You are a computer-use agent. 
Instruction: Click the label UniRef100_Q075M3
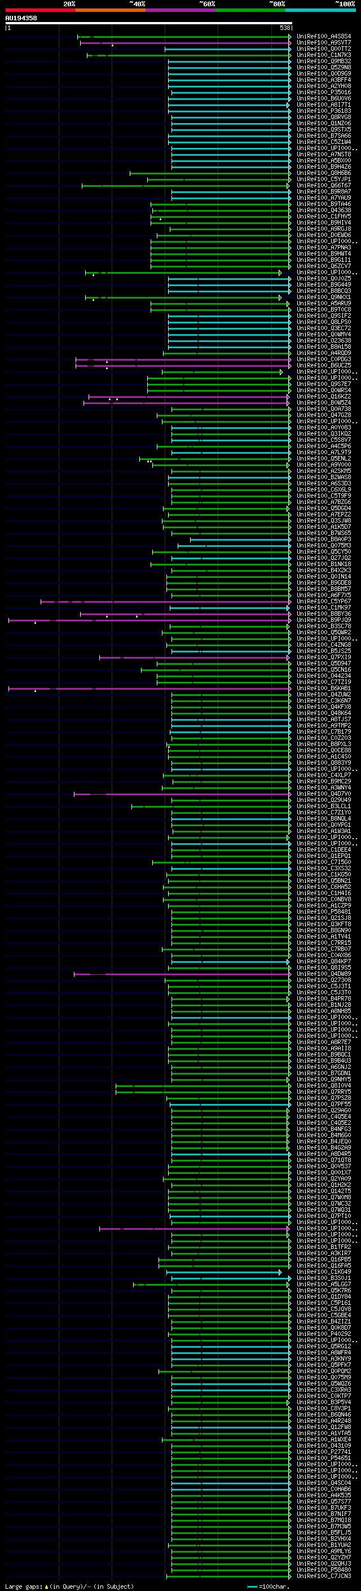(x=323, y=545)
